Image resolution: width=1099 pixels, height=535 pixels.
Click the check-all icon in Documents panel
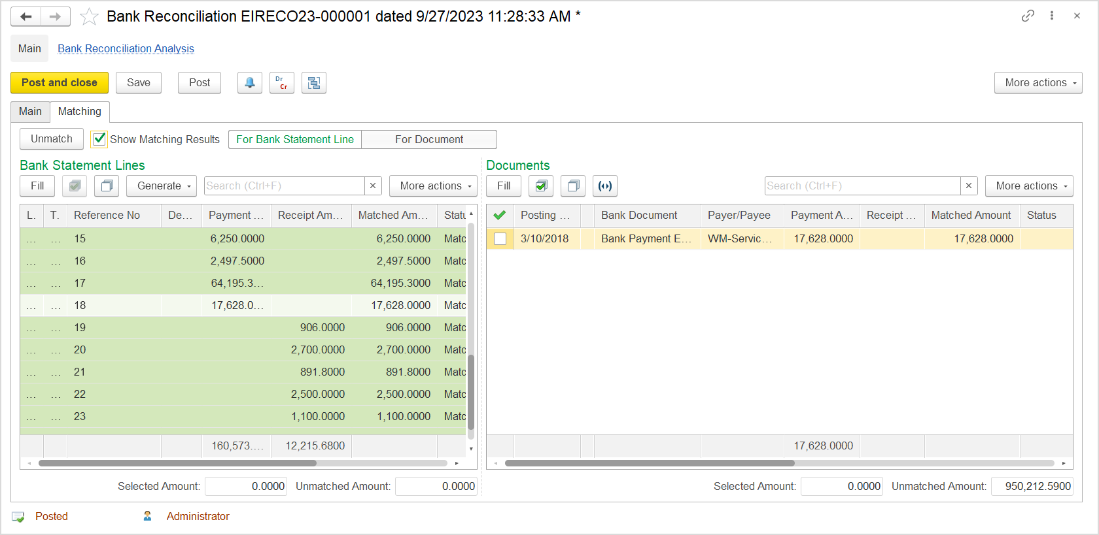(541, 186)
